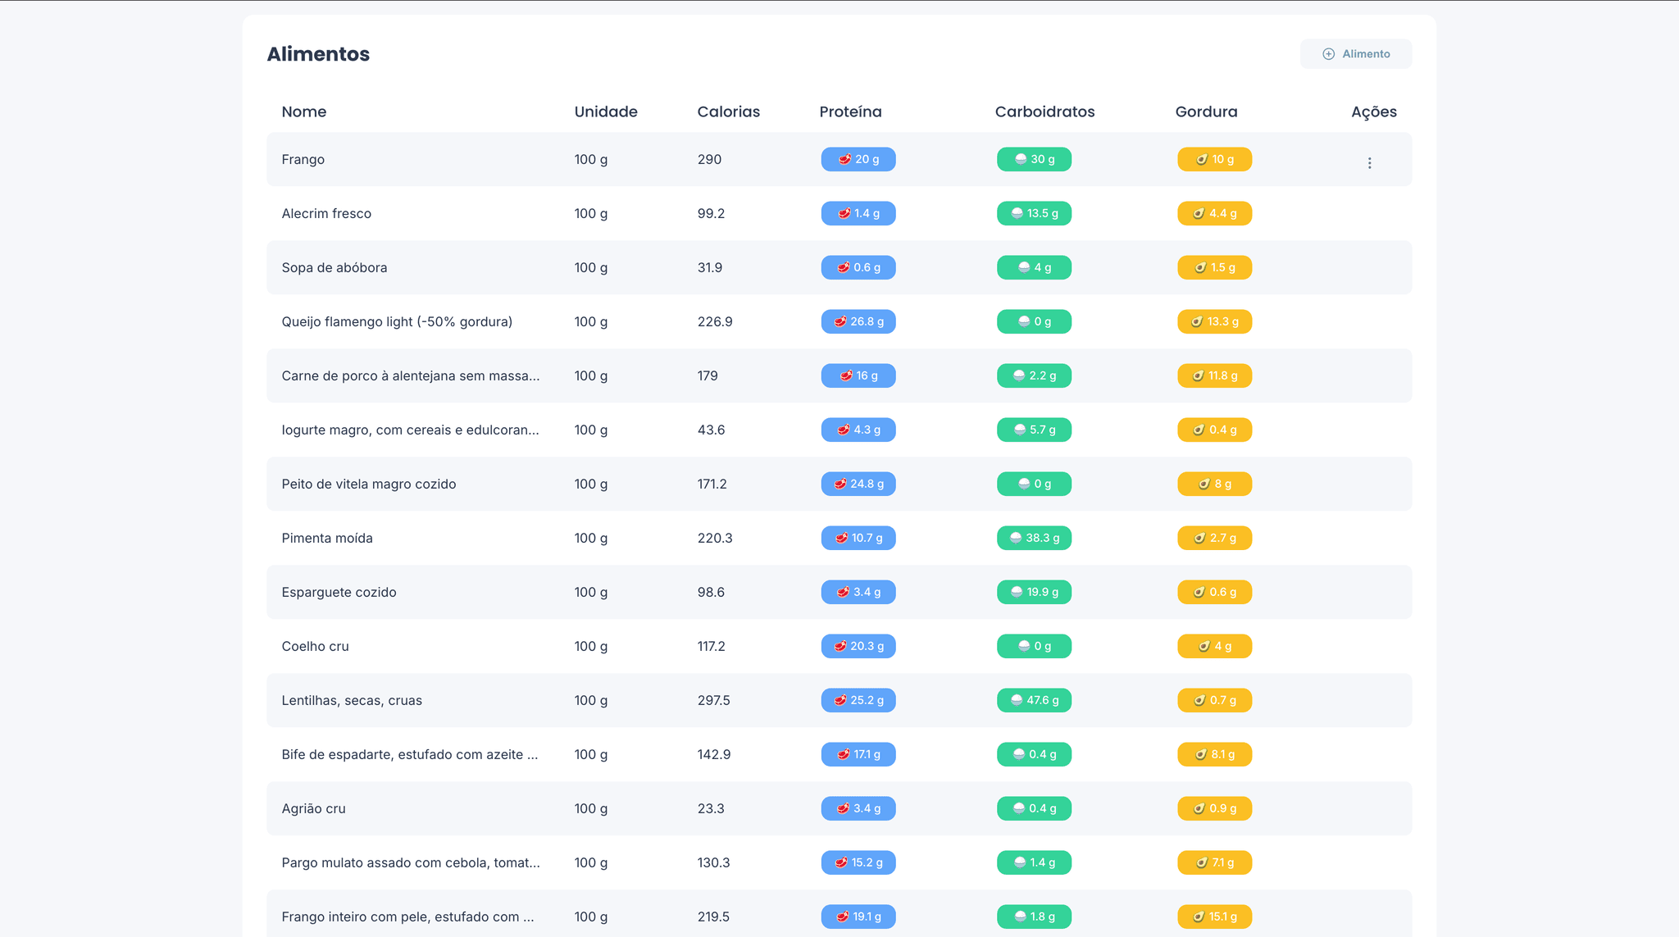Click the Nome column header

coord(303,111)
